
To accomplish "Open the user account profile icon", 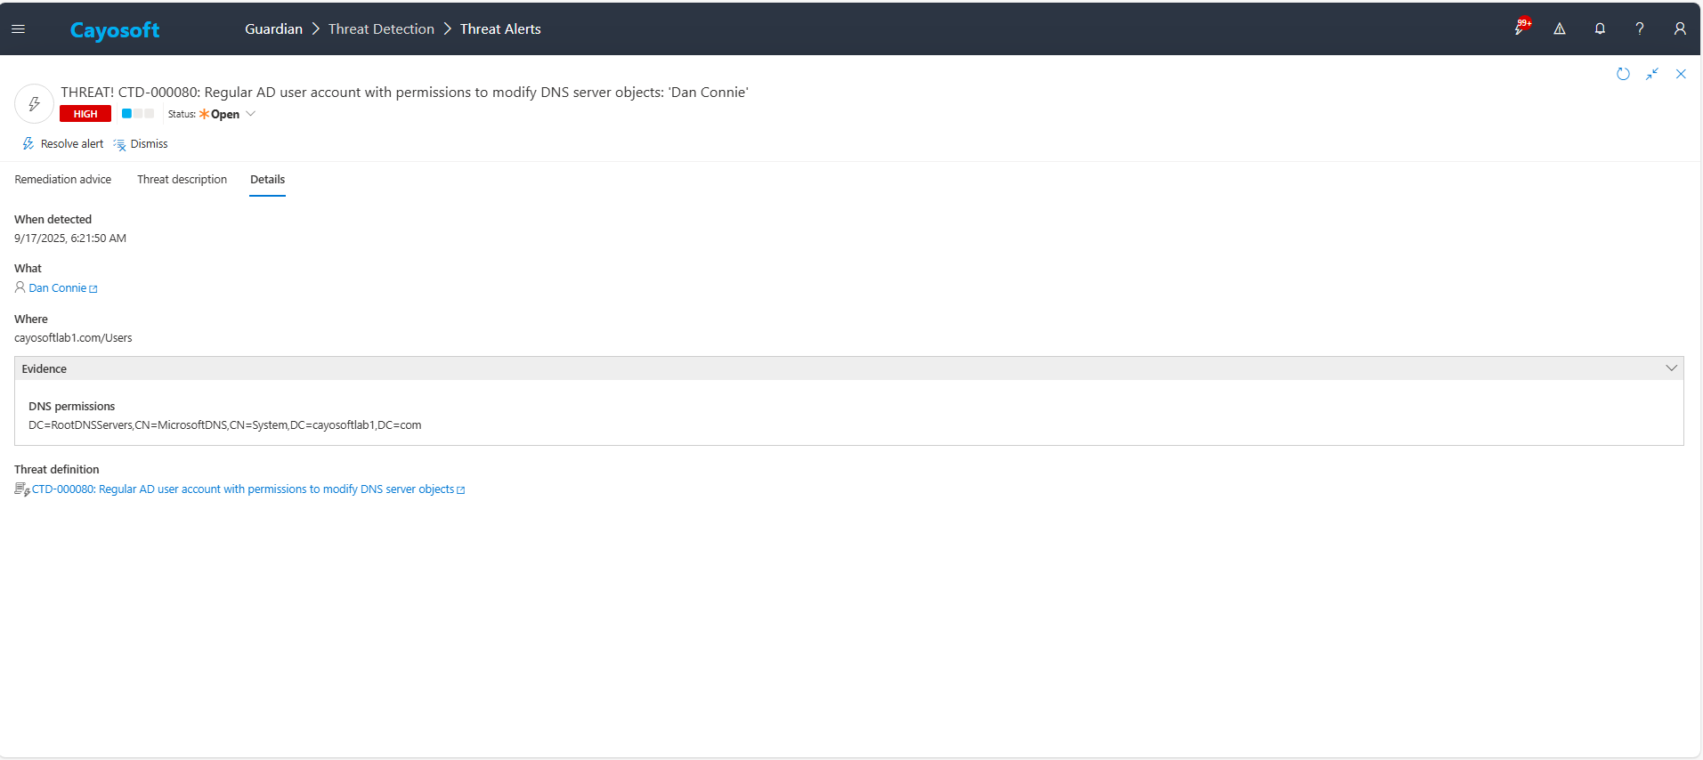I will 1679,29.
